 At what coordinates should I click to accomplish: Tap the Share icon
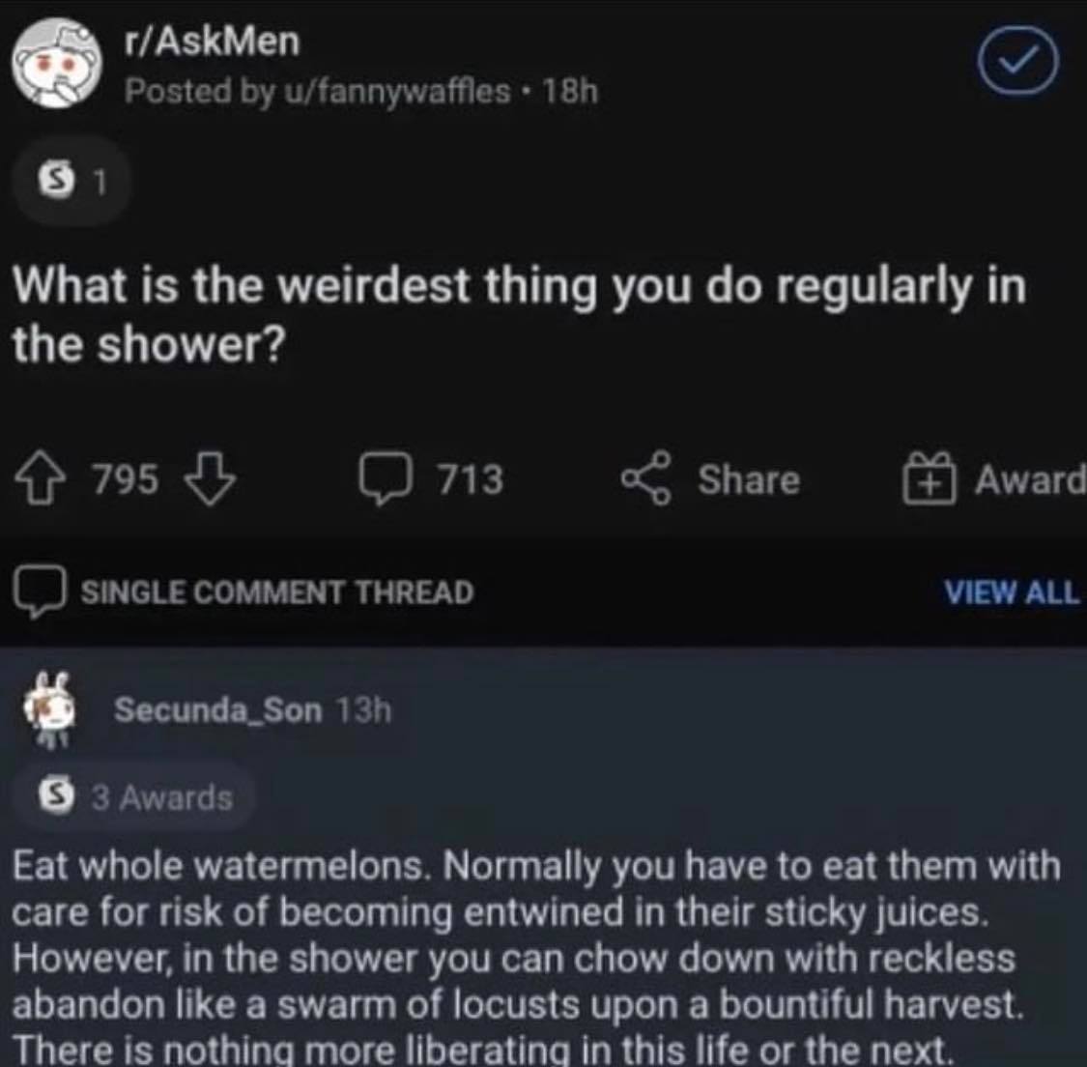646,477
